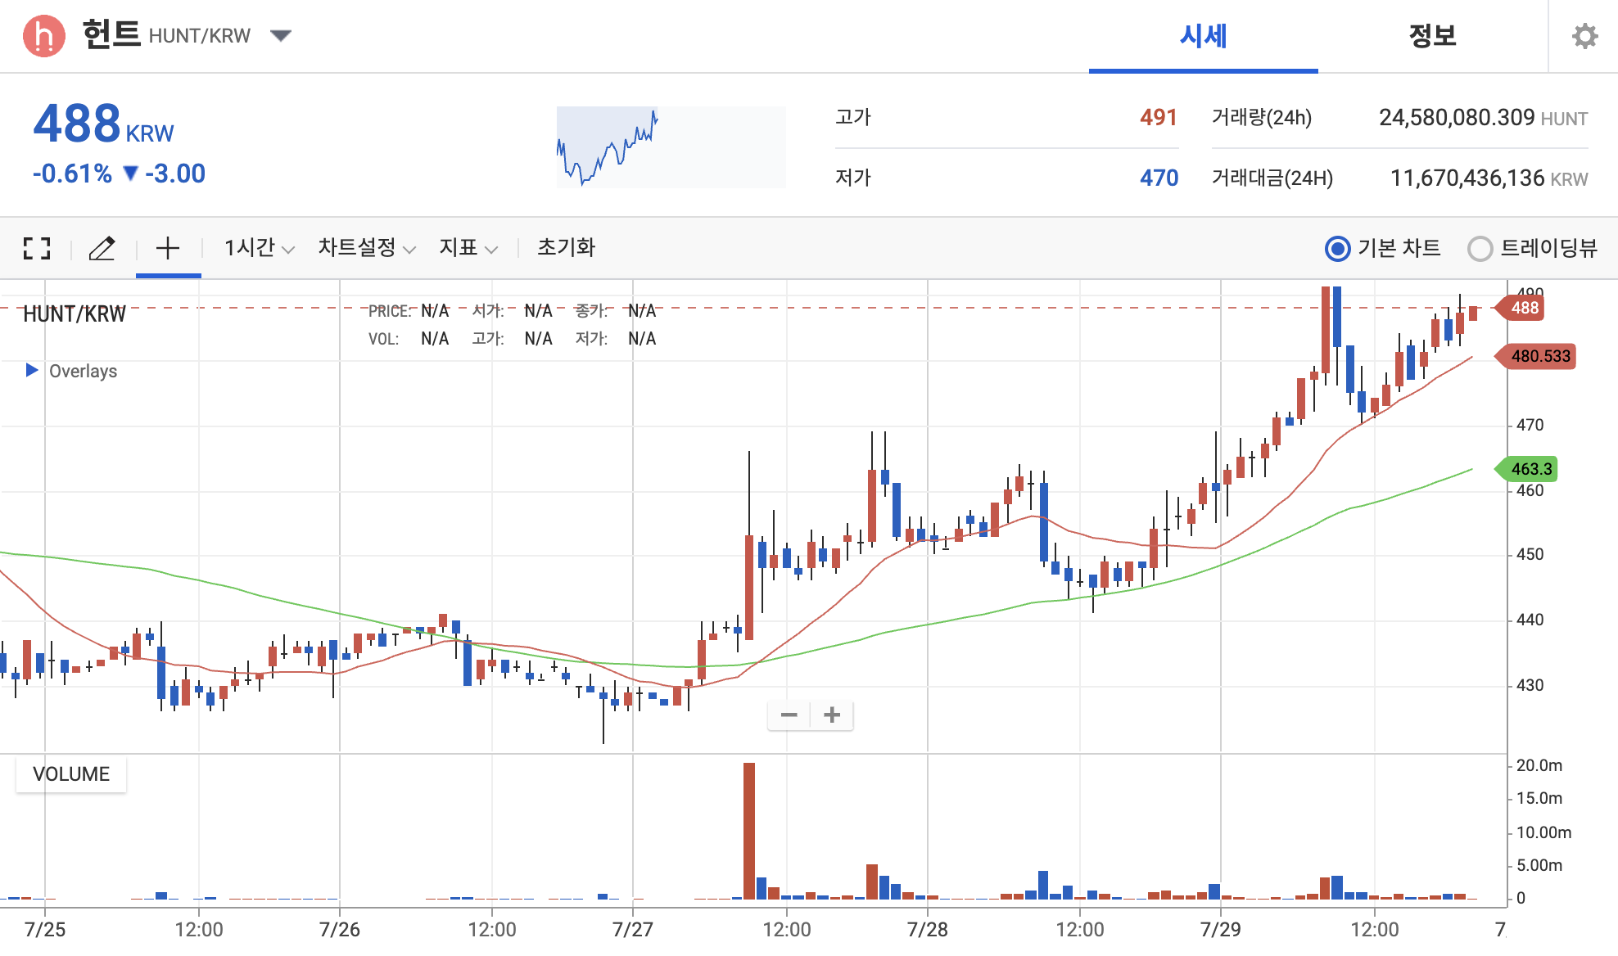Zoom in chart with plus button
This screenshot has width=1618, height=956.
point(832,715)
